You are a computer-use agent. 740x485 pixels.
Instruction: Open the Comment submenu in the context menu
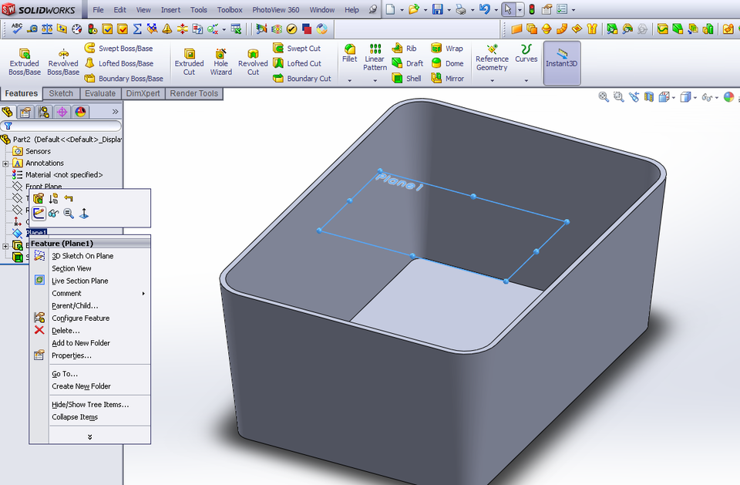(66, 293)
